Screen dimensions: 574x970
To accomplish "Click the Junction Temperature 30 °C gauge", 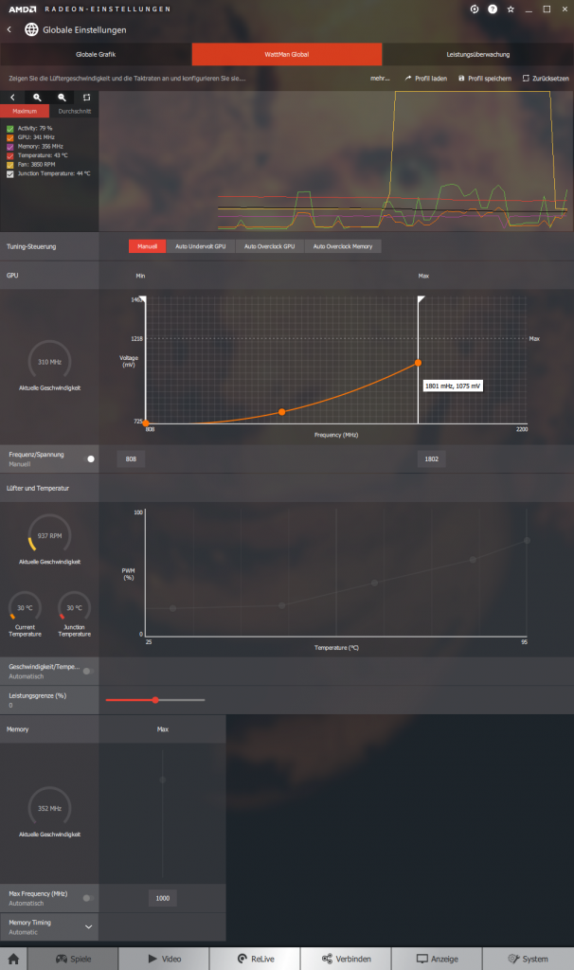I will coord(74,606).
